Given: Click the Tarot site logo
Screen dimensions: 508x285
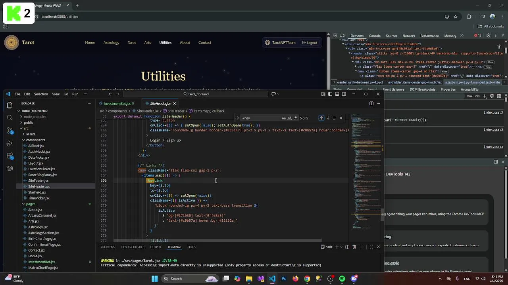Looking at the screenshot, I should tap(12, 43).
